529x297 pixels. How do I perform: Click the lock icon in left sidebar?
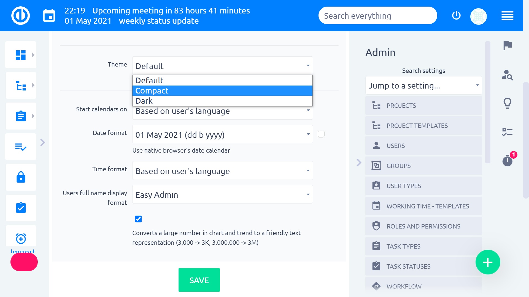pos(21,177)
